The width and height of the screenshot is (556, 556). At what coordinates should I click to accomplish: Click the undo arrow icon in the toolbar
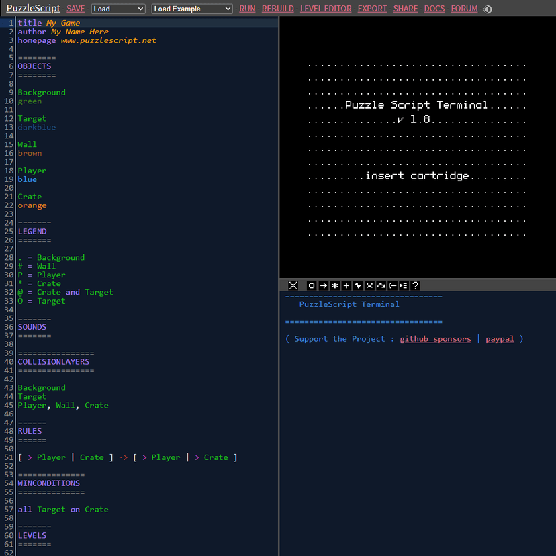[x=380, y=285]
